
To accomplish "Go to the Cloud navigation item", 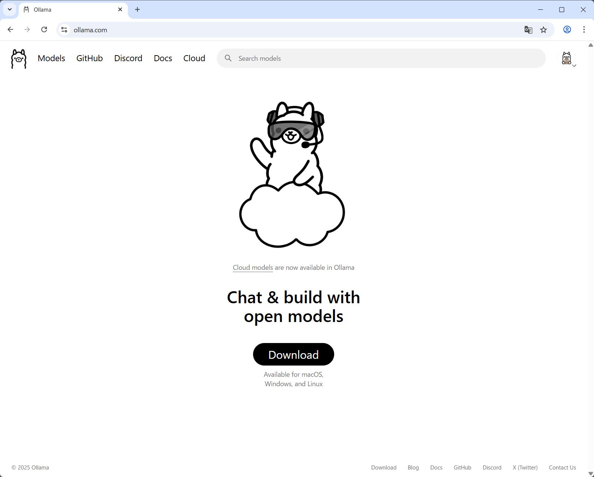I will (194, 59).
